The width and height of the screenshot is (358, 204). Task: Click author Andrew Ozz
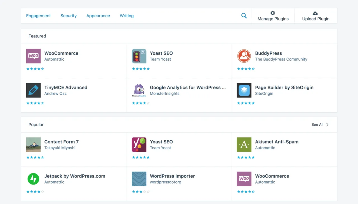[x=55, y=94]
